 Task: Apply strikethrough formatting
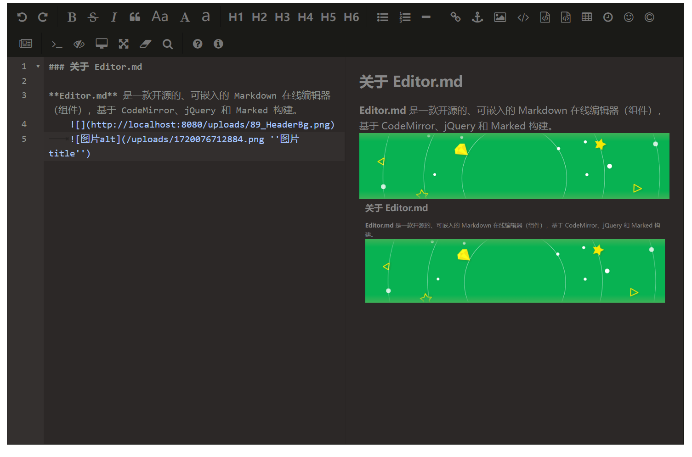(93, 17)
